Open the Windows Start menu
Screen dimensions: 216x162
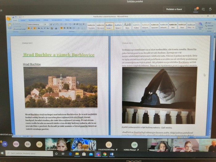click(x=2, y=153)
